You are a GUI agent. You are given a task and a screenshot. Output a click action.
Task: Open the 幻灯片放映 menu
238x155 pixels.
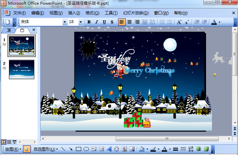point(136,13)
